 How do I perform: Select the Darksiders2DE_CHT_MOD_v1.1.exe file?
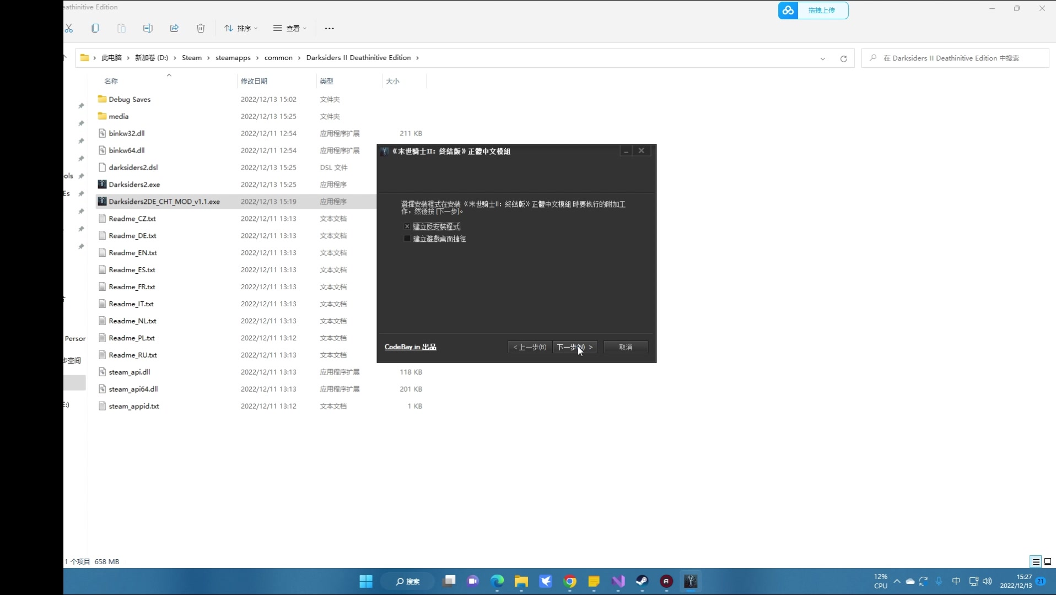point(164,202)
